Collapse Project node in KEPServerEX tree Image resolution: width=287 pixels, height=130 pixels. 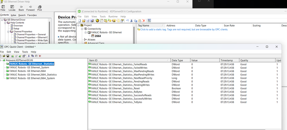79,25
